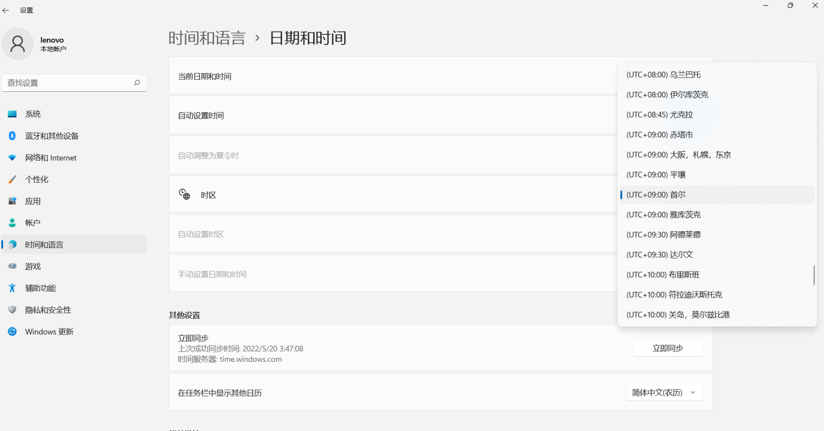
Task: Open the 辅助功能 settings category
Action: coord(74,288)
